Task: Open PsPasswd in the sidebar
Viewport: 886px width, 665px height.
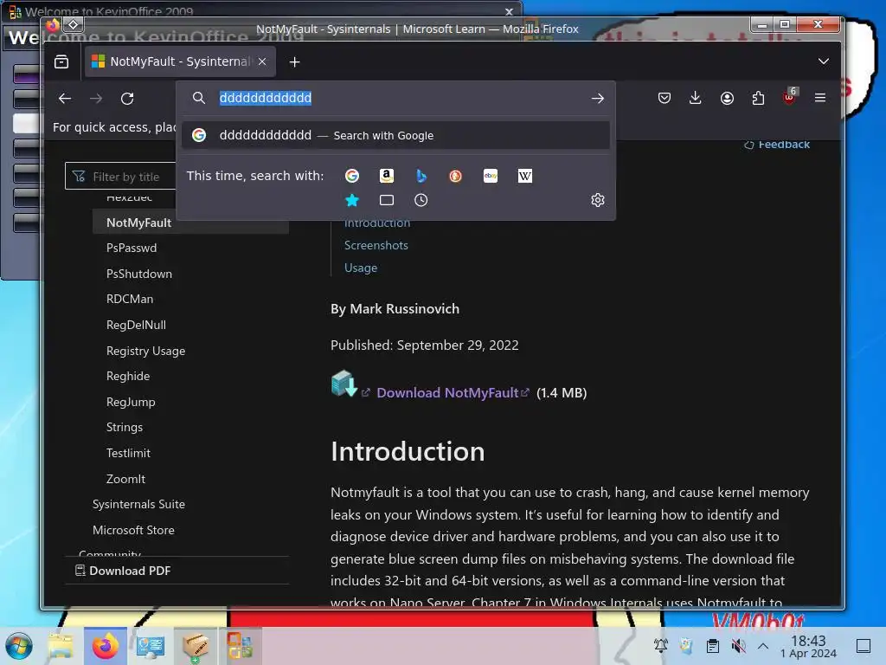Action: click(132, 248)
